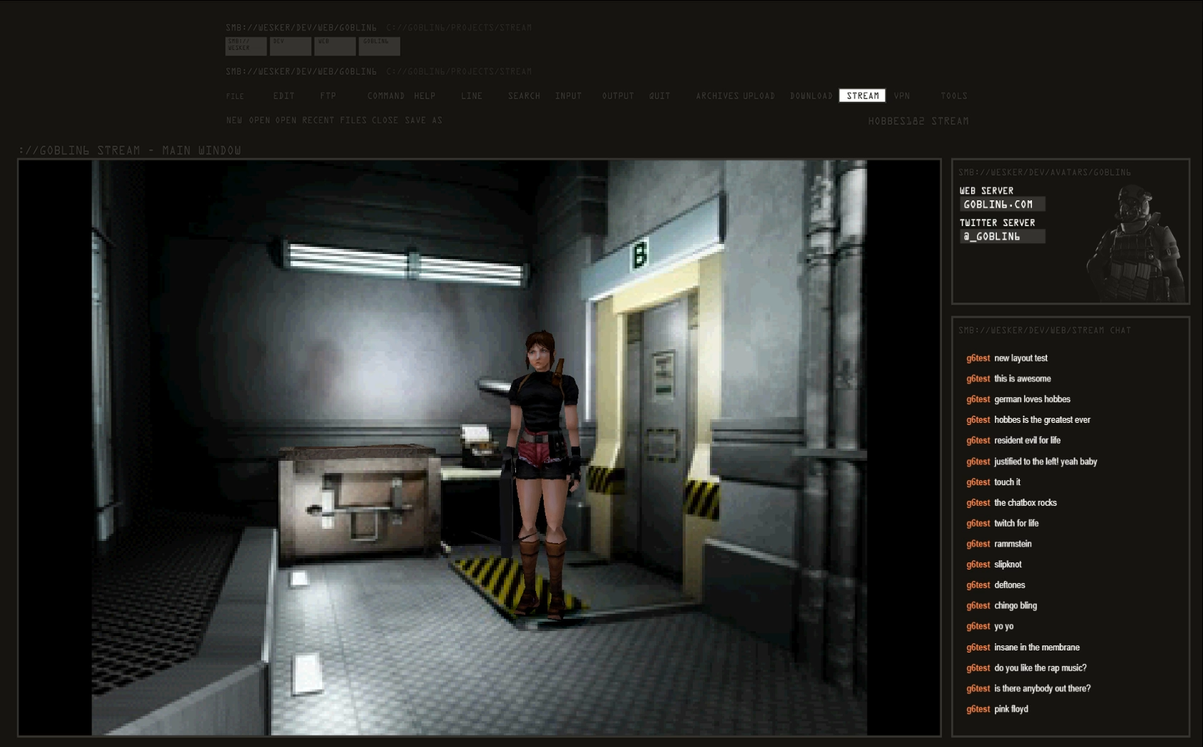Click the DOWNLOAD menu item
Viewport: 1203px width, 747px height.
pos(812,96)
